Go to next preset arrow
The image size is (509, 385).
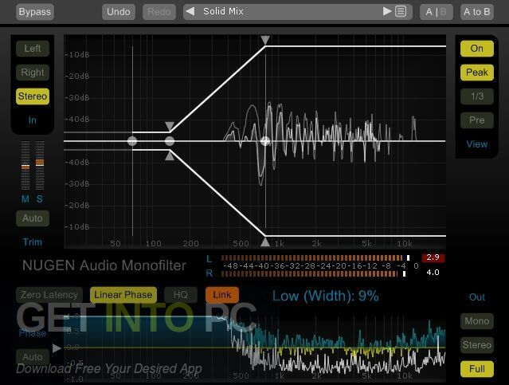click(386, 11)
